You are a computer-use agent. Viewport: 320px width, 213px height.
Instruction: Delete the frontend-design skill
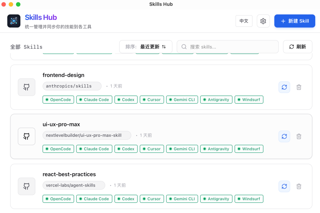(299, 87)
